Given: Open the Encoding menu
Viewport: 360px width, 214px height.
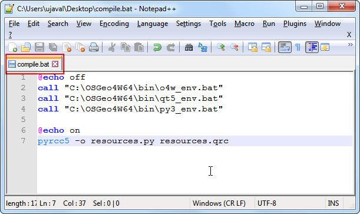Looking at the screenshot, I should pyautogui.click(x=114, y=24).
